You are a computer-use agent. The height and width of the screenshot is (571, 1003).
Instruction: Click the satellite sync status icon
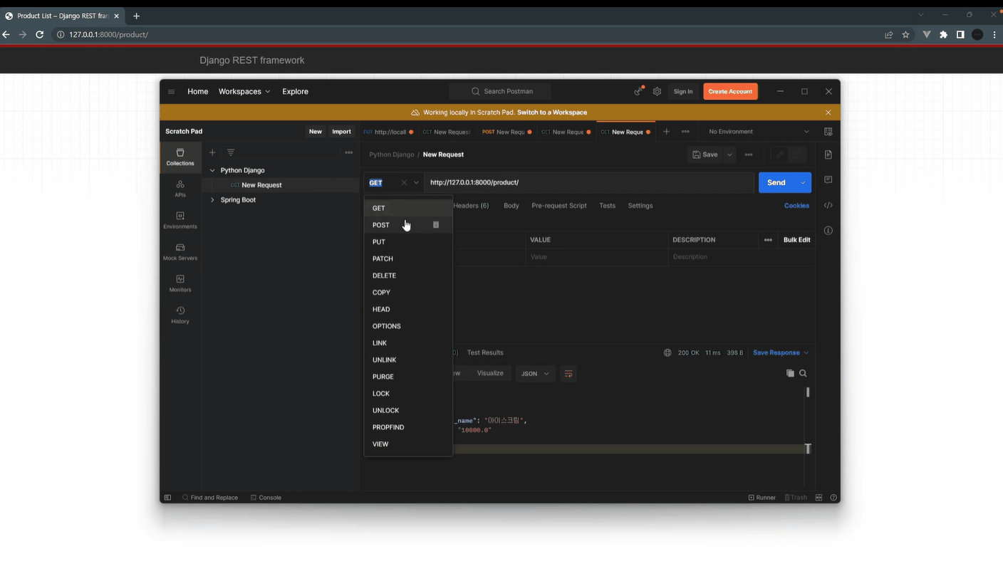(638, 91)
